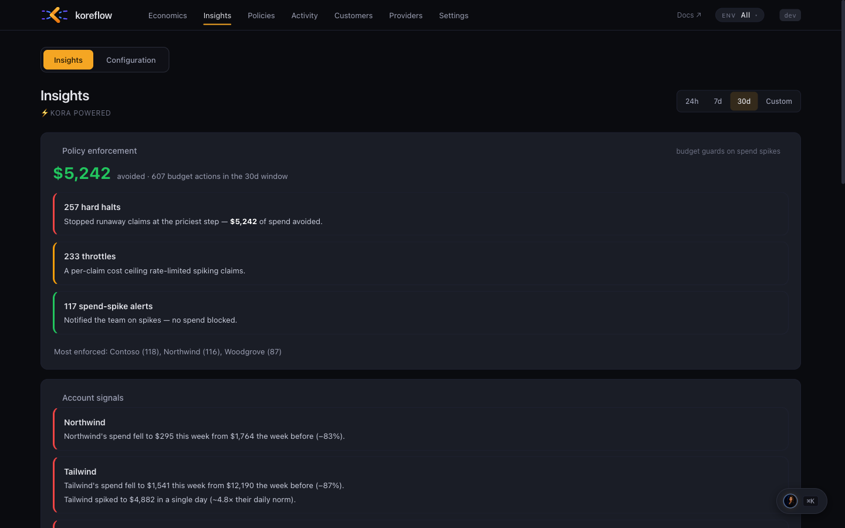
Task: Select the Insights nav tab
Action: [217, 16]
